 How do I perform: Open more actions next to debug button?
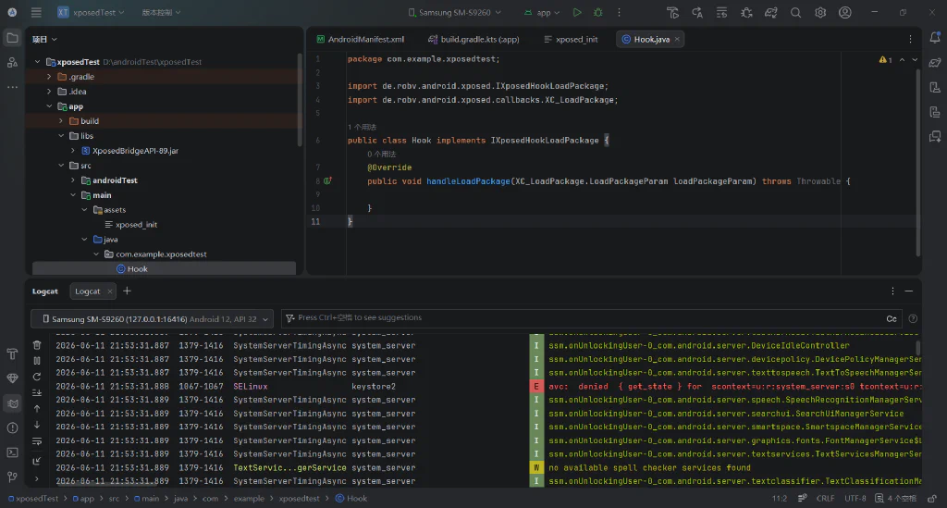point(619,12)
